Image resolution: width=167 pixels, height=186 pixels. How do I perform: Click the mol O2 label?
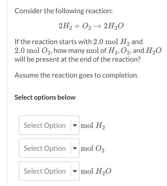pyautogui.click(x=93, y=149)
